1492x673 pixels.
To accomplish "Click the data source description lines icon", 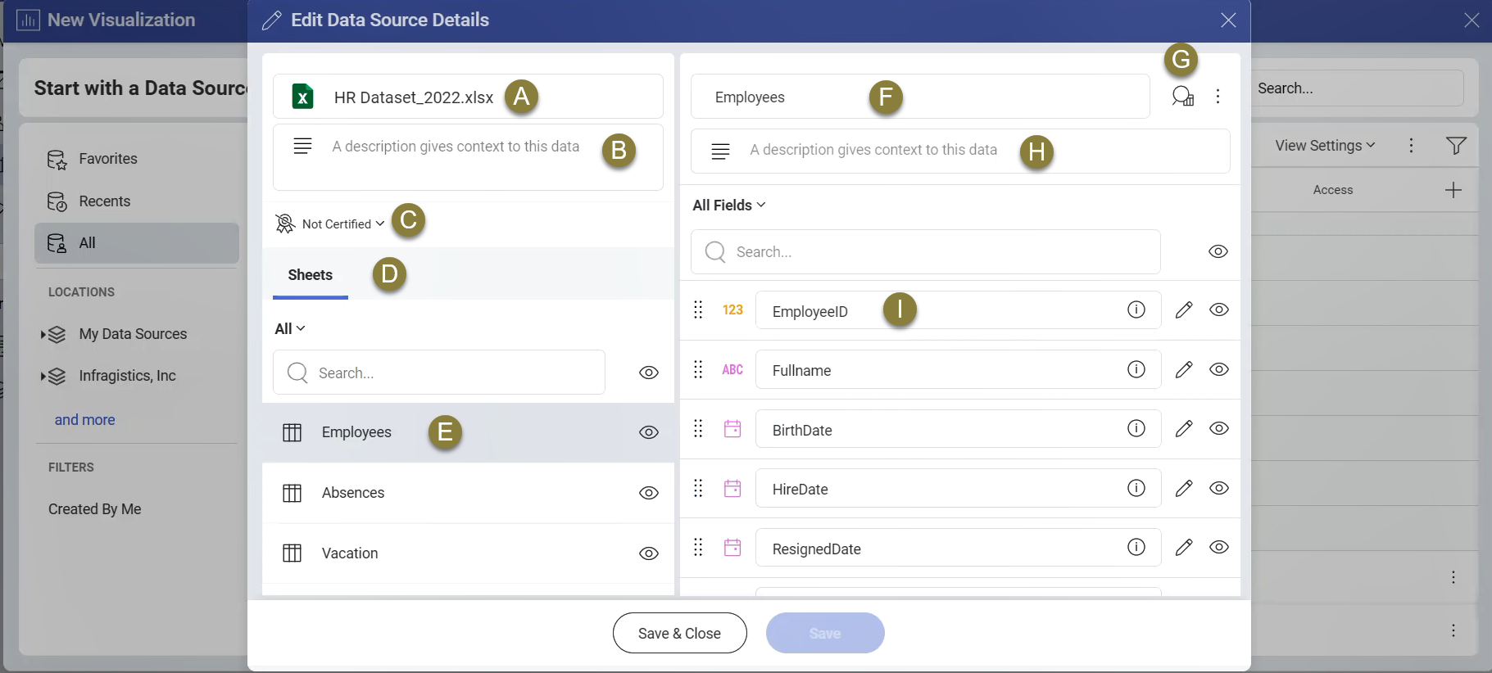I will click(302, 147).
